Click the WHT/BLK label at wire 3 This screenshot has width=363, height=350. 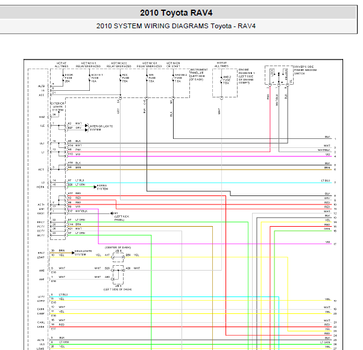click(x=324, y=150)
